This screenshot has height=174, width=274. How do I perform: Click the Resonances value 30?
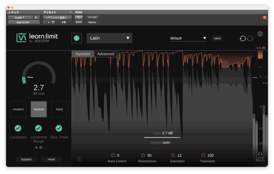point(149,155)
